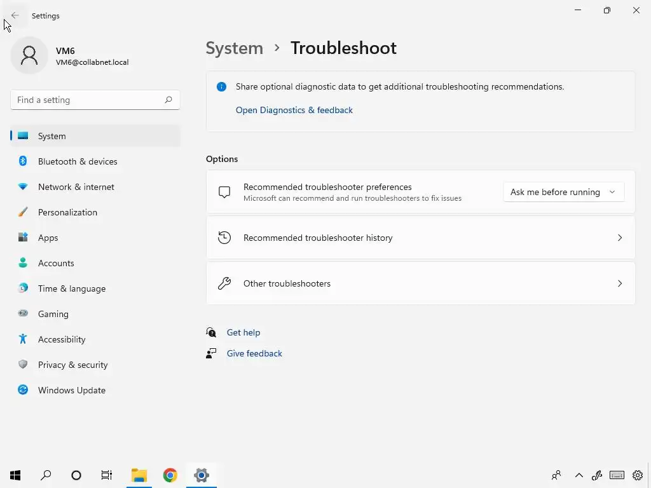Viewport: 651px width, 488px height.
Task: Open Ask me before running dropdown
Action: click(x=563, y=192)
